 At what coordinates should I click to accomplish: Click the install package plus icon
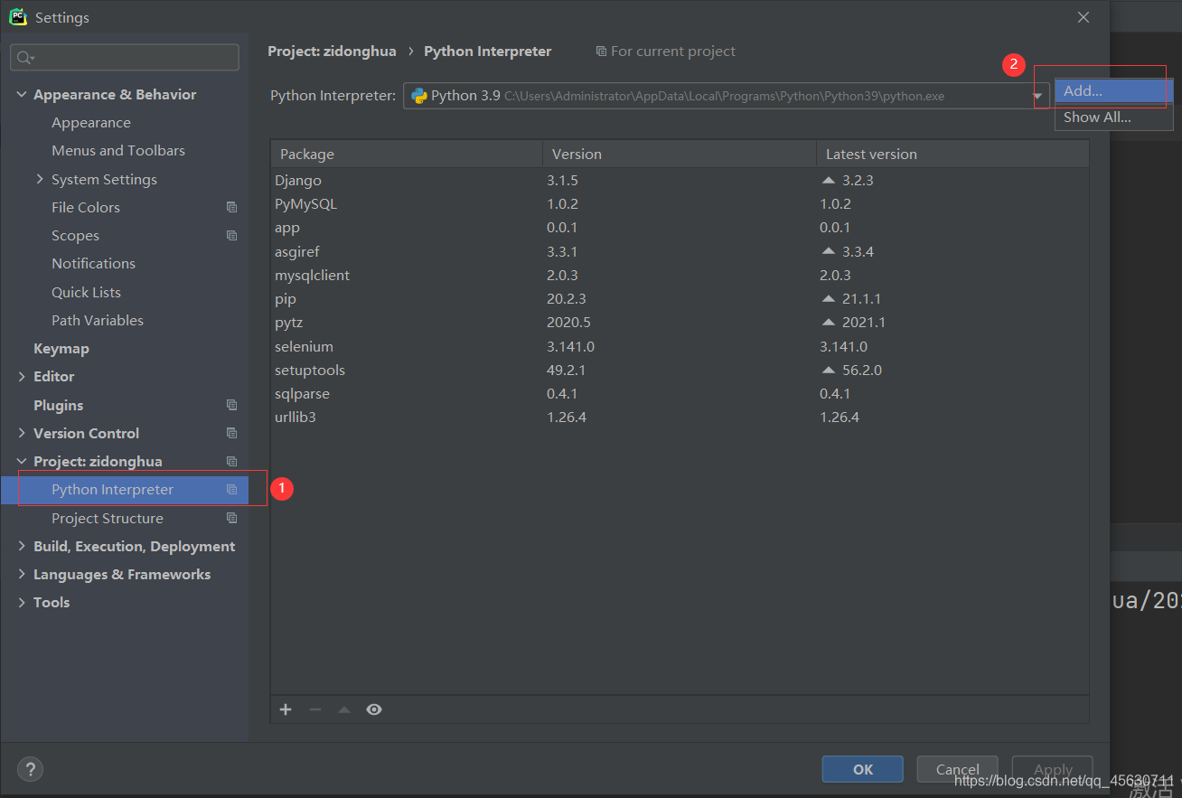point(286,709)
